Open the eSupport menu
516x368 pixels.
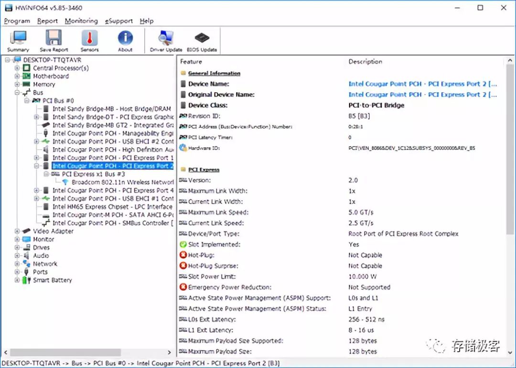(119, 21)
